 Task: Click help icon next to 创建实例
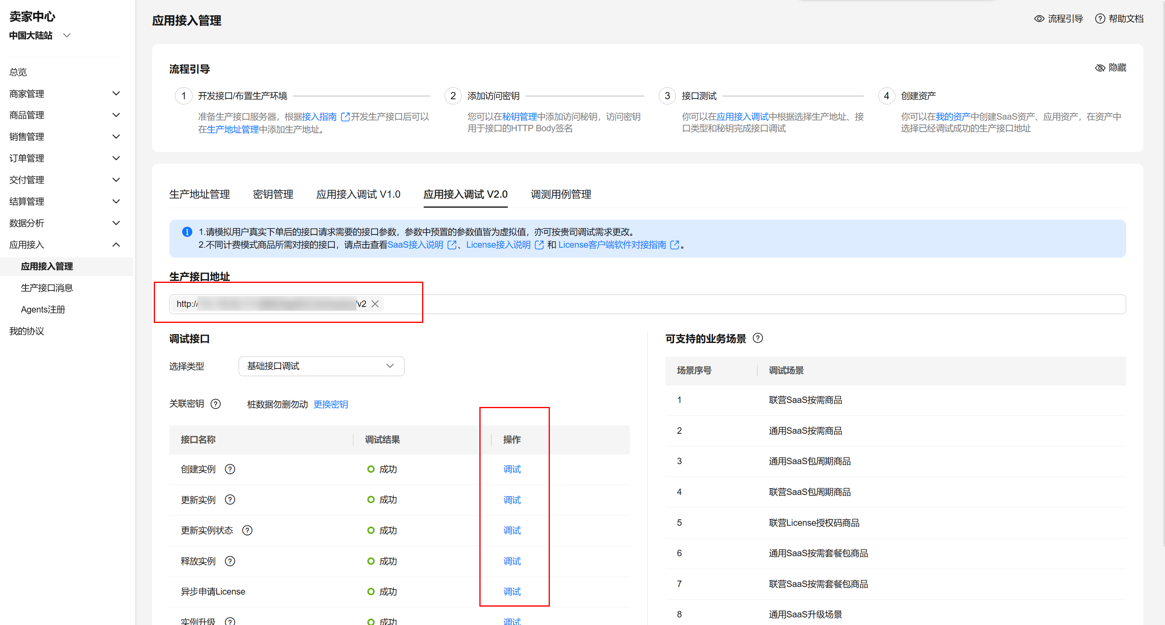point(230,469)
